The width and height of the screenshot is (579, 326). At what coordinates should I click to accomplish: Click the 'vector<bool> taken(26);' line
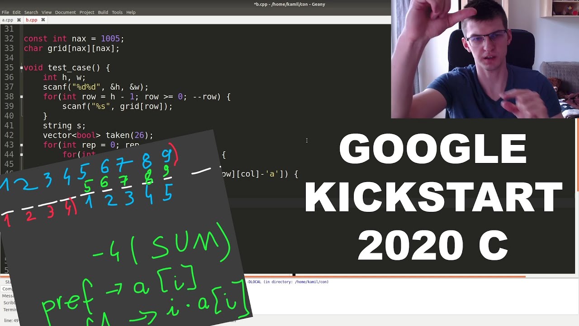(98, 135)
